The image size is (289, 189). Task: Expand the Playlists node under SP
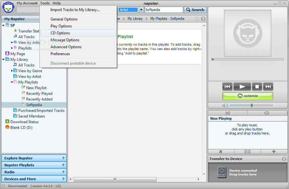tap(12, 48)
